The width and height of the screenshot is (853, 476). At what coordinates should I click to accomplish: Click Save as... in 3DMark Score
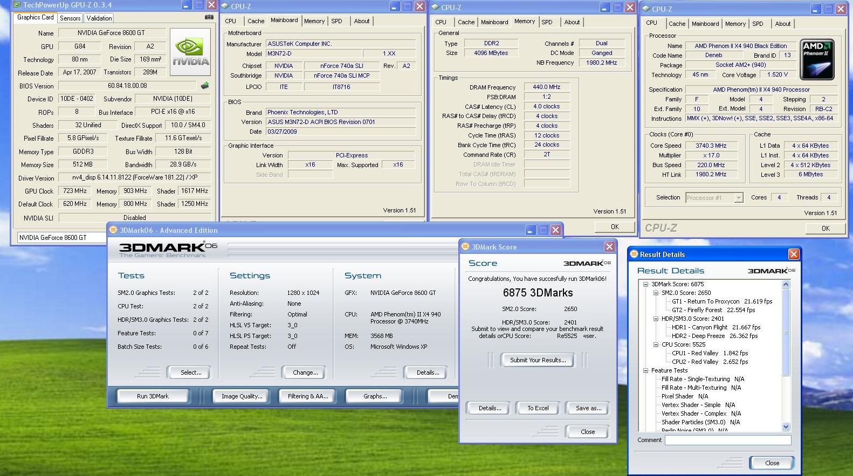tap(588, 408)
